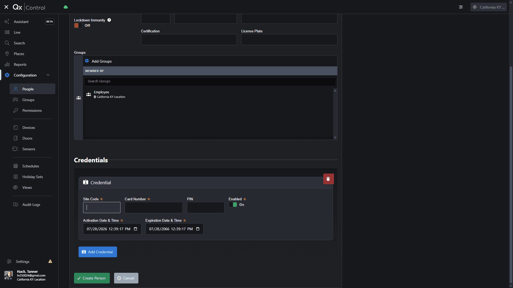The width and height of the screenshot is (513, 288).
Task: Toggle the Lockdown Immunity switch
Action: (x=78, y=26)
